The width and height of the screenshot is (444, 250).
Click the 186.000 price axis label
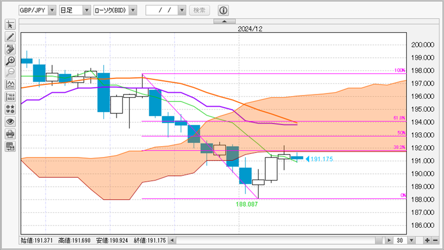[x=422, y=226]
